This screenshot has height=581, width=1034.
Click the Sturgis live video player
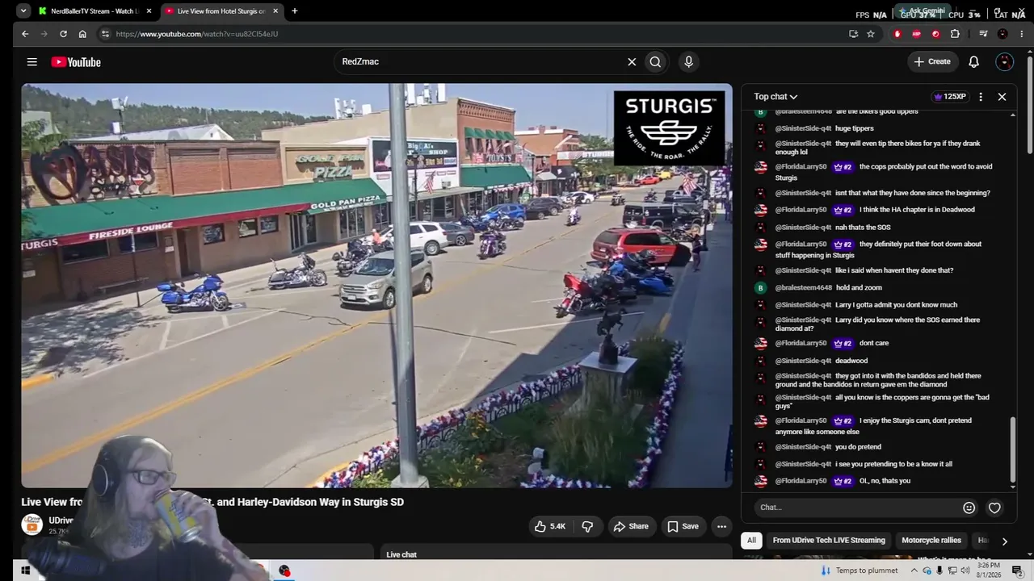(376, 286)
